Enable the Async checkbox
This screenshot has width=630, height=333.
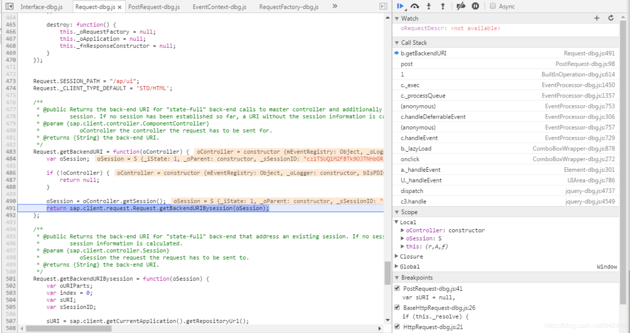click(493, 6)
